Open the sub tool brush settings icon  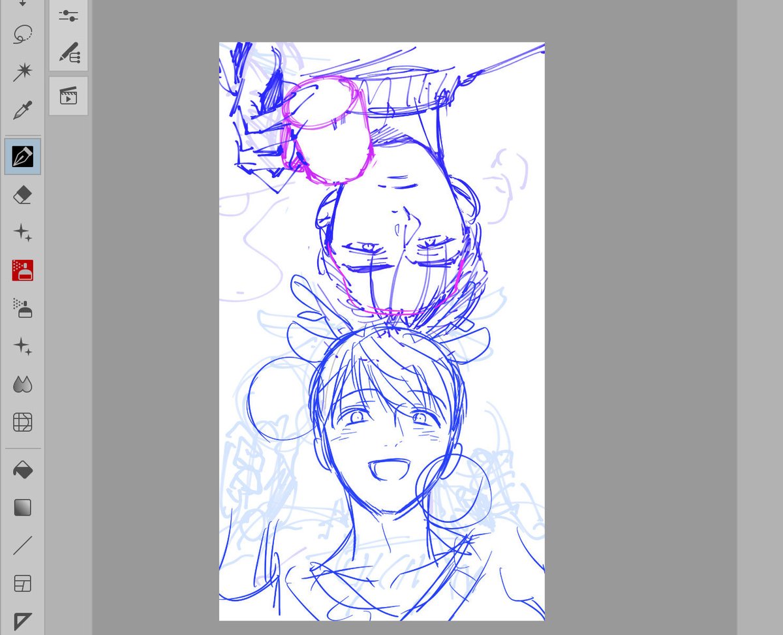click(x=69, y=52)
